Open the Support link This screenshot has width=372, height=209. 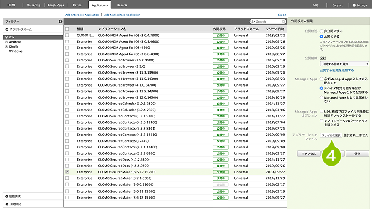pyautogui.click(x=337, y=5)
